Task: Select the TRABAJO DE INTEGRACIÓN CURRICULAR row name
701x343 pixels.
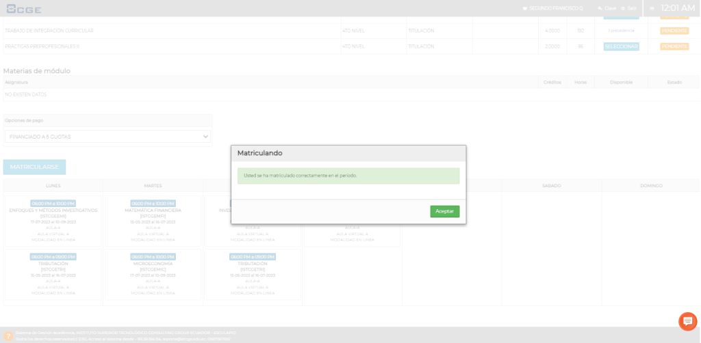Action: click(49, 31)
